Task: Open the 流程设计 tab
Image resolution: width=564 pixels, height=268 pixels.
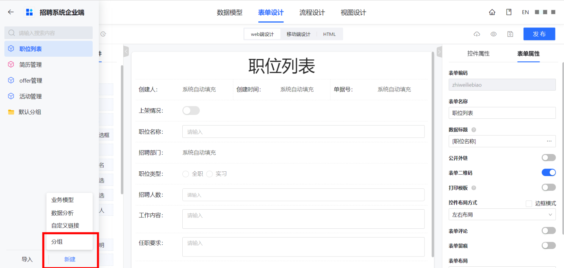Action: pyautogui.click(x=312, y=13)
